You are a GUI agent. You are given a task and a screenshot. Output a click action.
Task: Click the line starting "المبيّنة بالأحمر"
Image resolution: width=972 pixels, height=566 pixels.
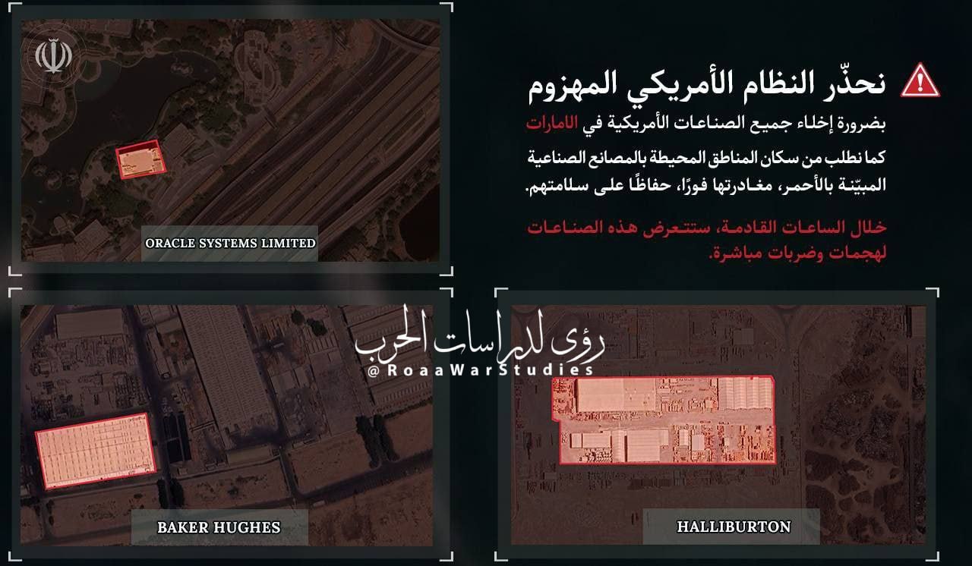(x=706, y=185)
